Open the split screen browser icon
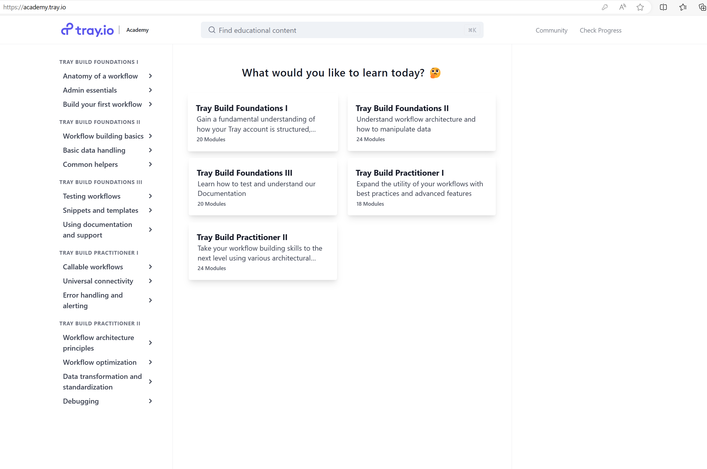The image size is (707, 469). (663, 7)
